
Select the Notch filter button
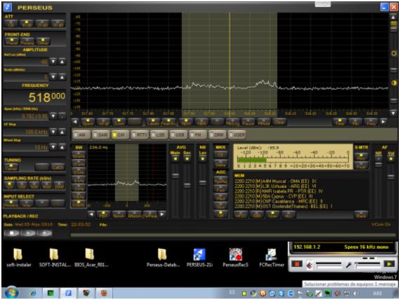point(119,214)
